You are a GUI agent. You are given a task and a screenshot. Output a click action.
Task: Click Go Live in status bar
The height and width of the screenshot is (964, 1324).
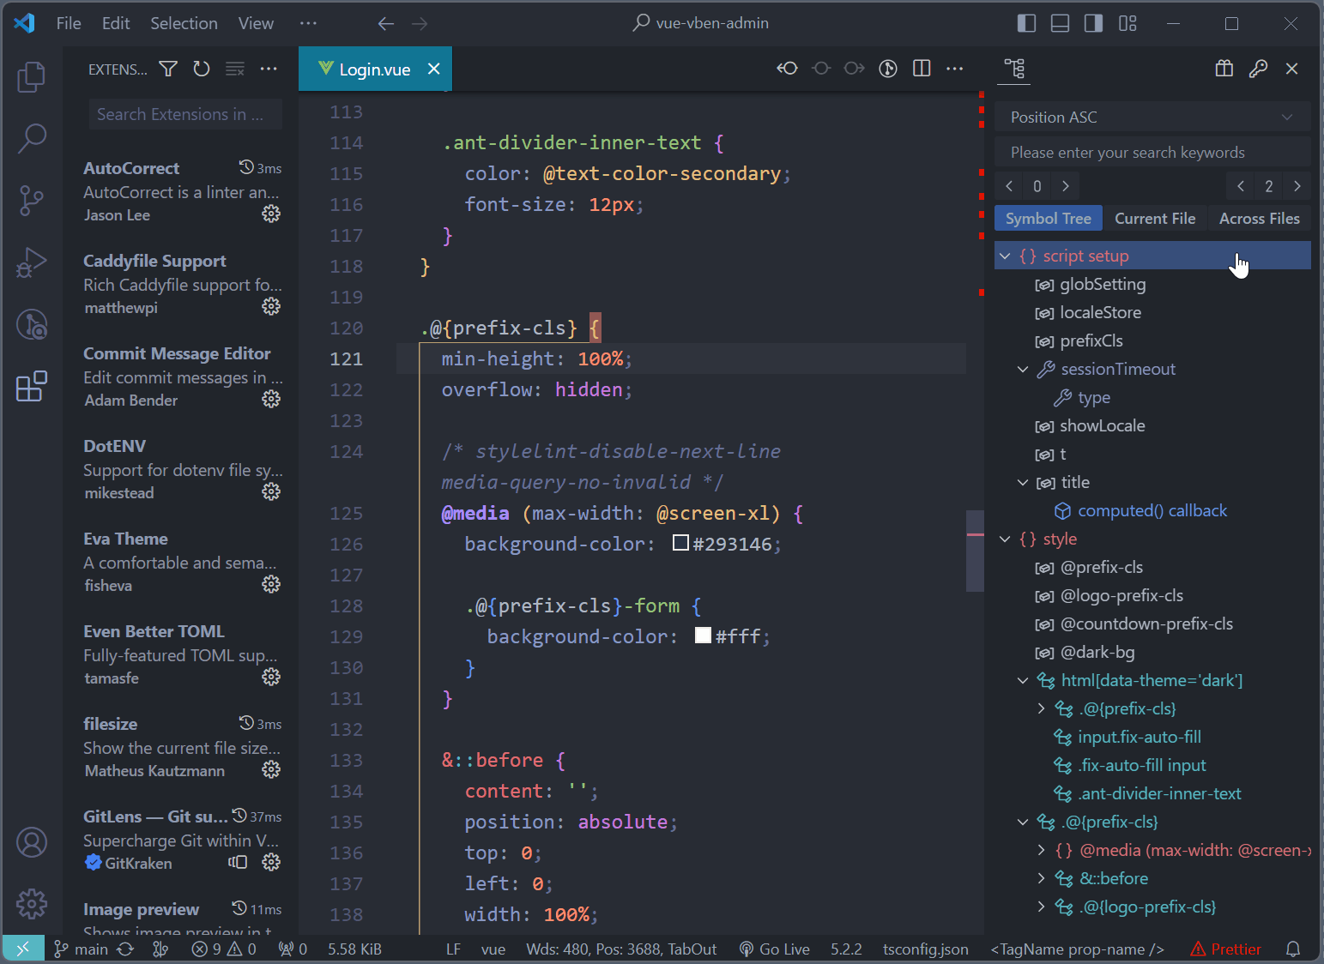pos(775,949)
